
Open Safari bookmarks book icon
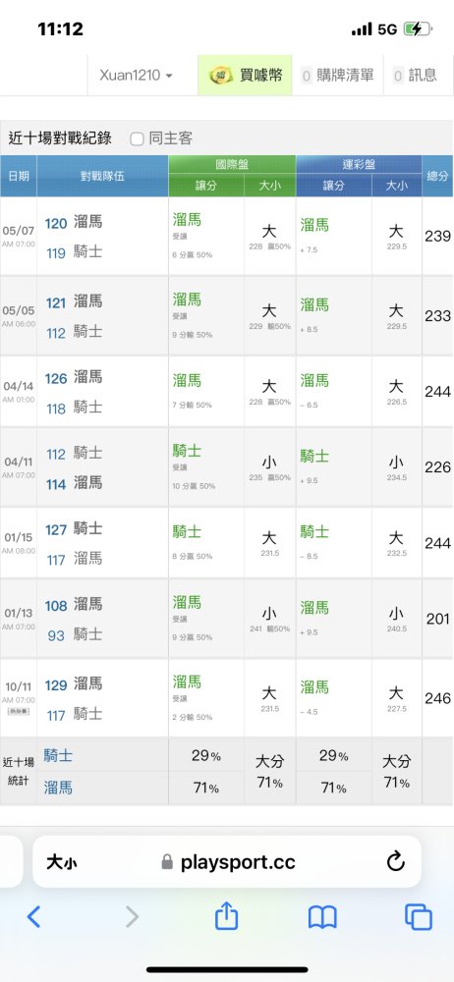pyautogui.click(x=322, y=917)
